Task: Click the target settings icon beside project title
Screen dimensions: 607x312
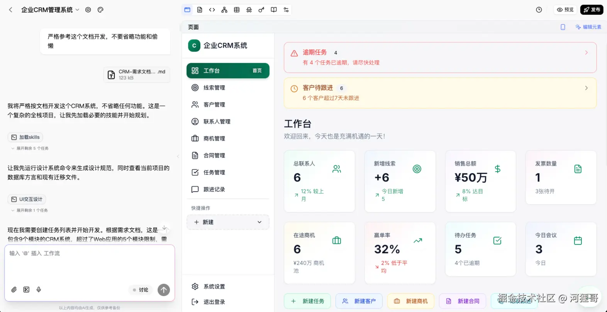Action: point(88,10)
